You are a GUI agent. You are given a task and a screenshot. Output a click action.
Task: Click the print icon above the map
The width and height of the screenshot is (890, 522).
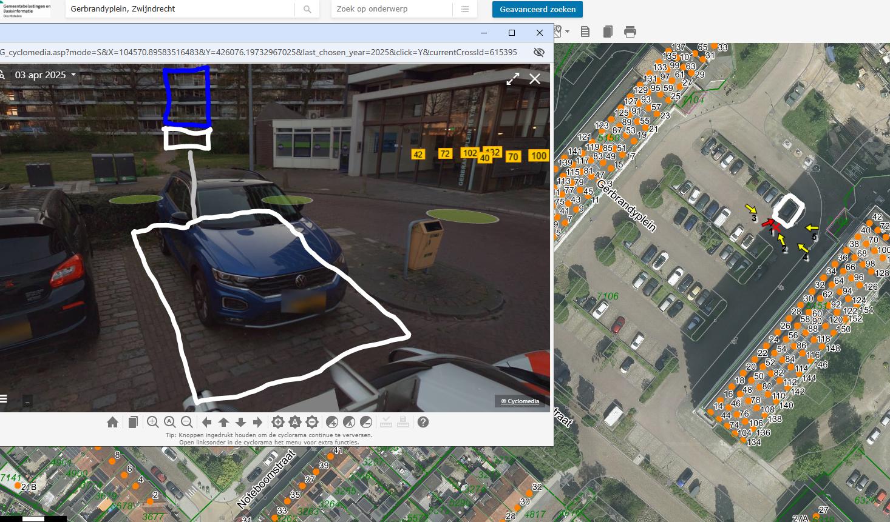pyautogui.click(x=630, y=32)
